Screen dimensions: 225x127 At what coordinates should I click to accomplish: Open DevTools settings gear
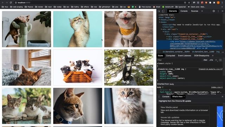click(214, 11)
